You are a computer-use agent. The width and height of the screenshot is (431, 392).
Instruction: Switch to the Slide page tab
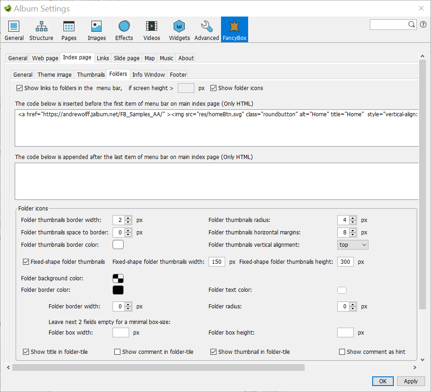(126, 58)
